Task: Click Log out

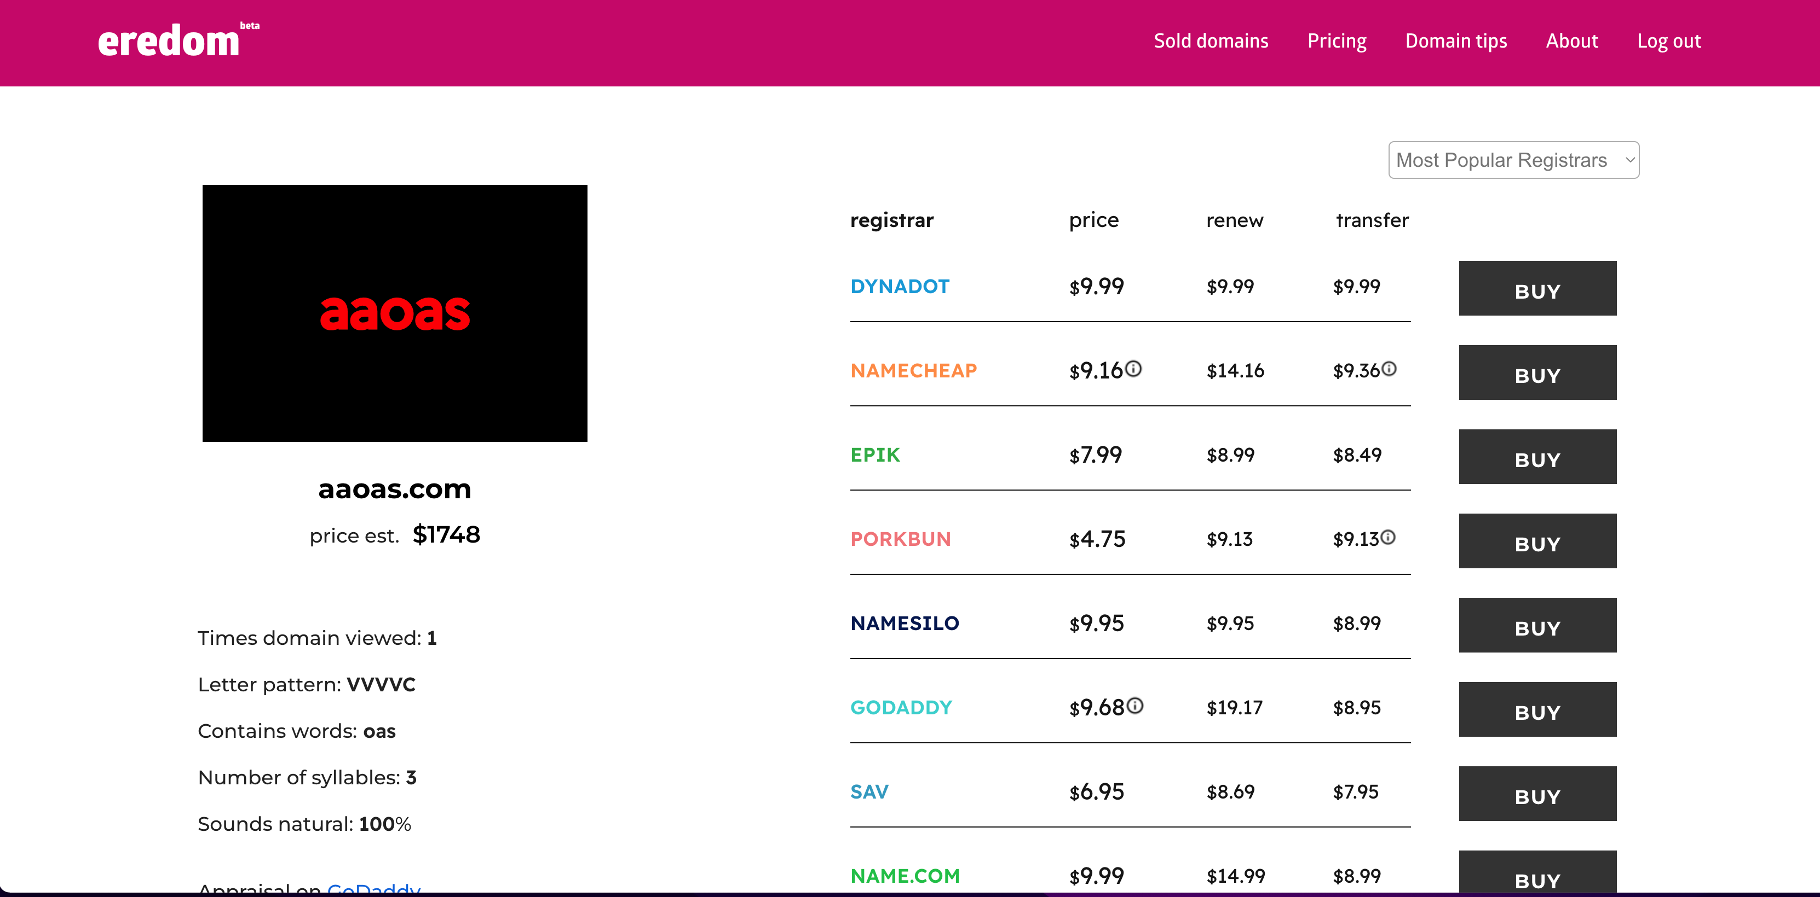Action: coord(1668,41)
